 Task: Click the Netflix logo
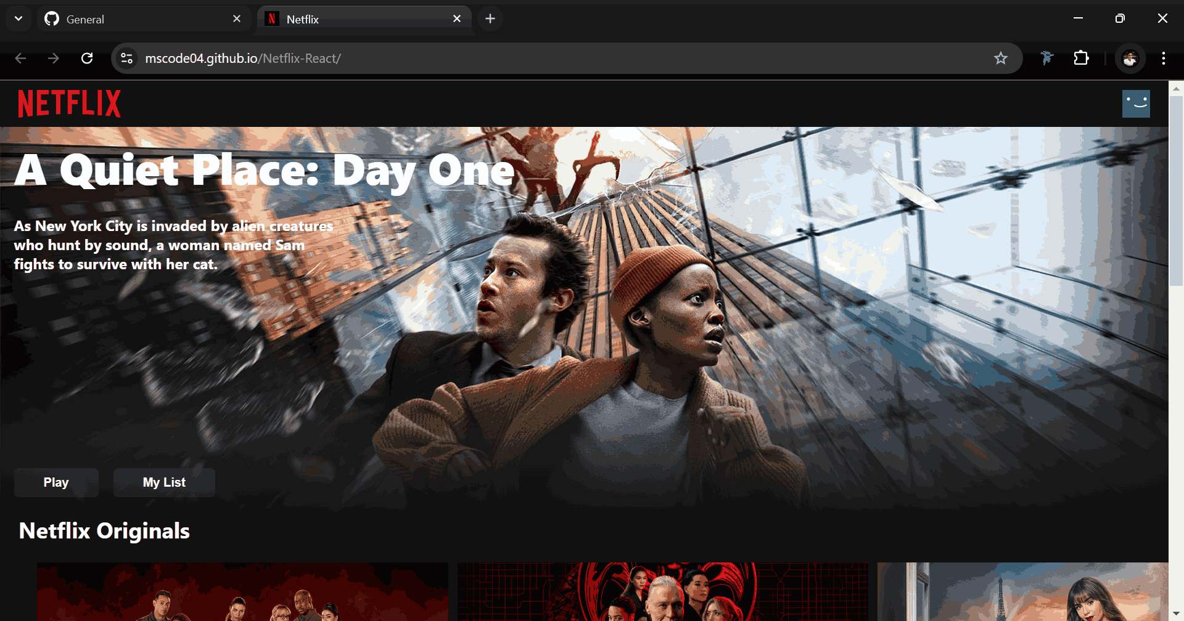click(x=69, y=103)
